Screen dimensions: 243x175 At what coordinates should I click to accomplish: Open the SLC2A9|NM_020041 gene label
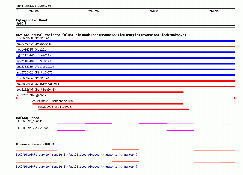point(29,121)
